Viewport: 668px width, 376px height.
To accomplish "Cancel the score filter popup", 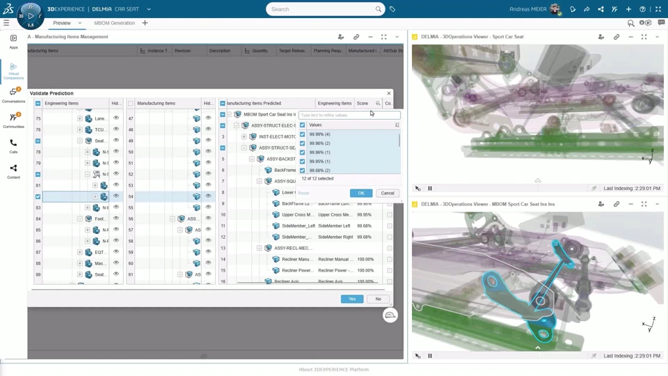I will (x=388, y=193).
